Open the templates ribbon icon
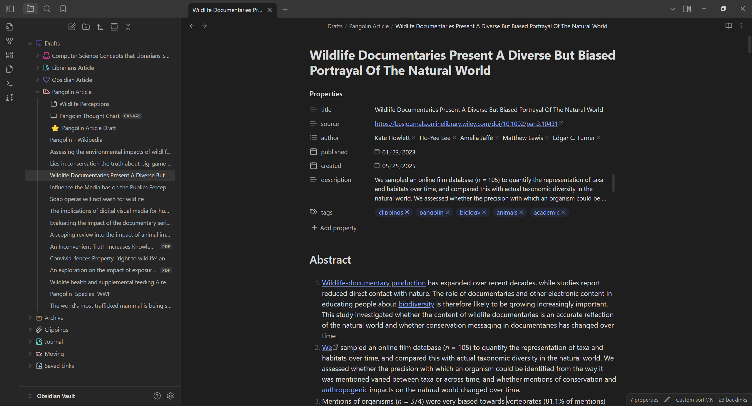 pyautogui.click(x=9, y=69)
